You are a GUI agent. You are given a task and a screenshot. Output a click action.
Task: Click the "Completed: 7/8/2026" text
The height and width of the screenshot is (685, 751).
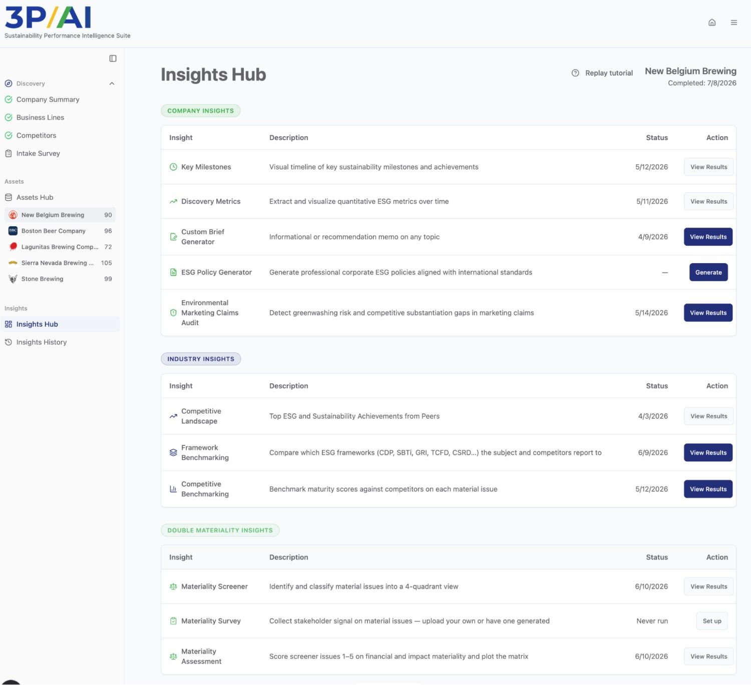(702, 83)
